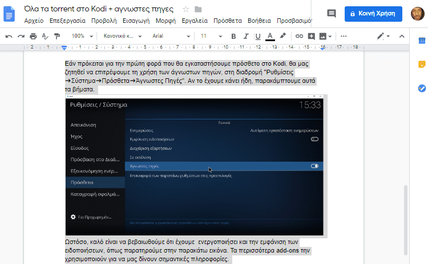Open the Αρχείο menu

(x=34, y=21)
